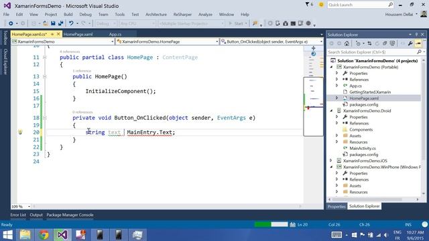The width and height of the screenshot is (429, 241).
Task: Click Sync with Active Document icon
Action: point(369,44)
